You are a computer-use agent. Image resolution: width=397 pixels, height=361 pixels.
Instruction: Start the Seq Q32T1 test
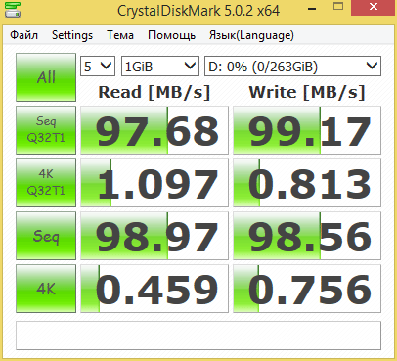click(x=46, y=130)
